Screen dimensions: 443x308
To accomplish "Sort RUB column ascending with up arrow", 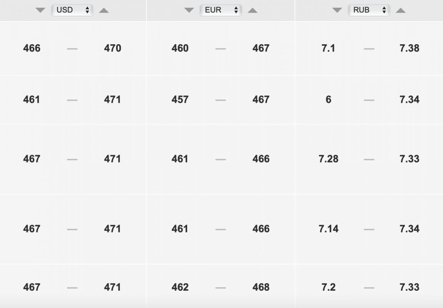I will tap(401, 10).
